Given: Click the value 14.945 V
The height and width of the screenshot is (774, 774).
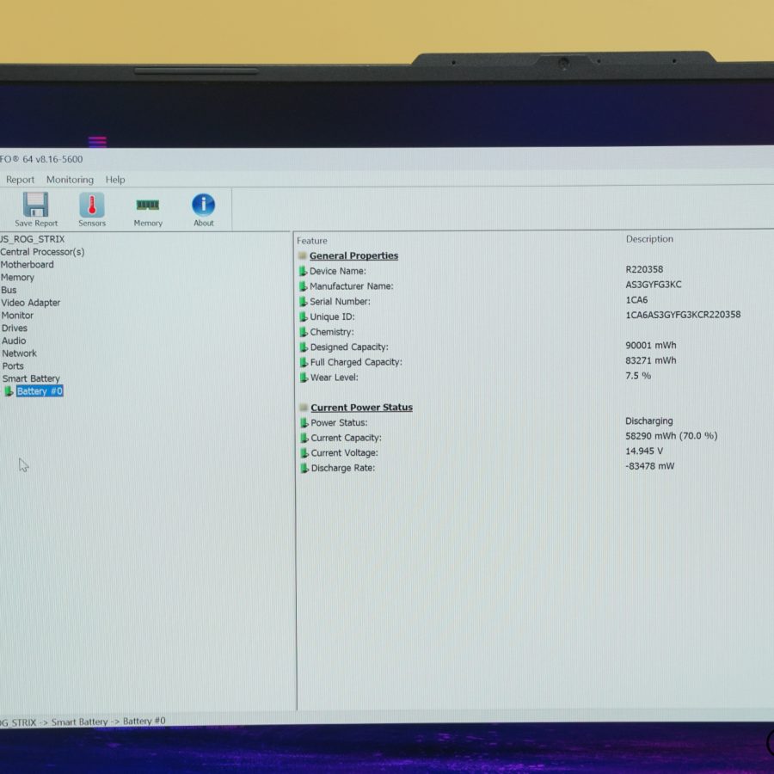Looking at the screenshot, I should pos(644,451).
